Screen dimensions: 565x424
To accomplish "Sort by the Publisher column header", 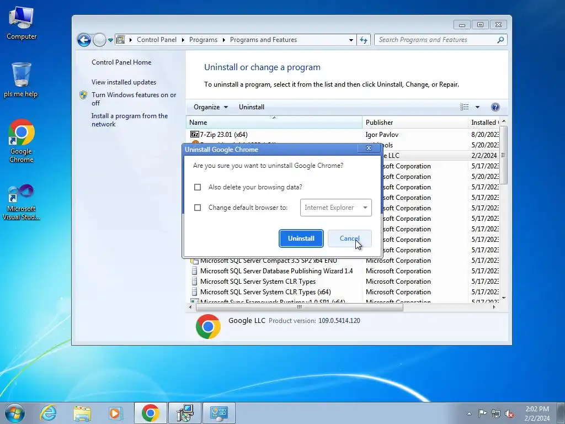I will 415,122.
